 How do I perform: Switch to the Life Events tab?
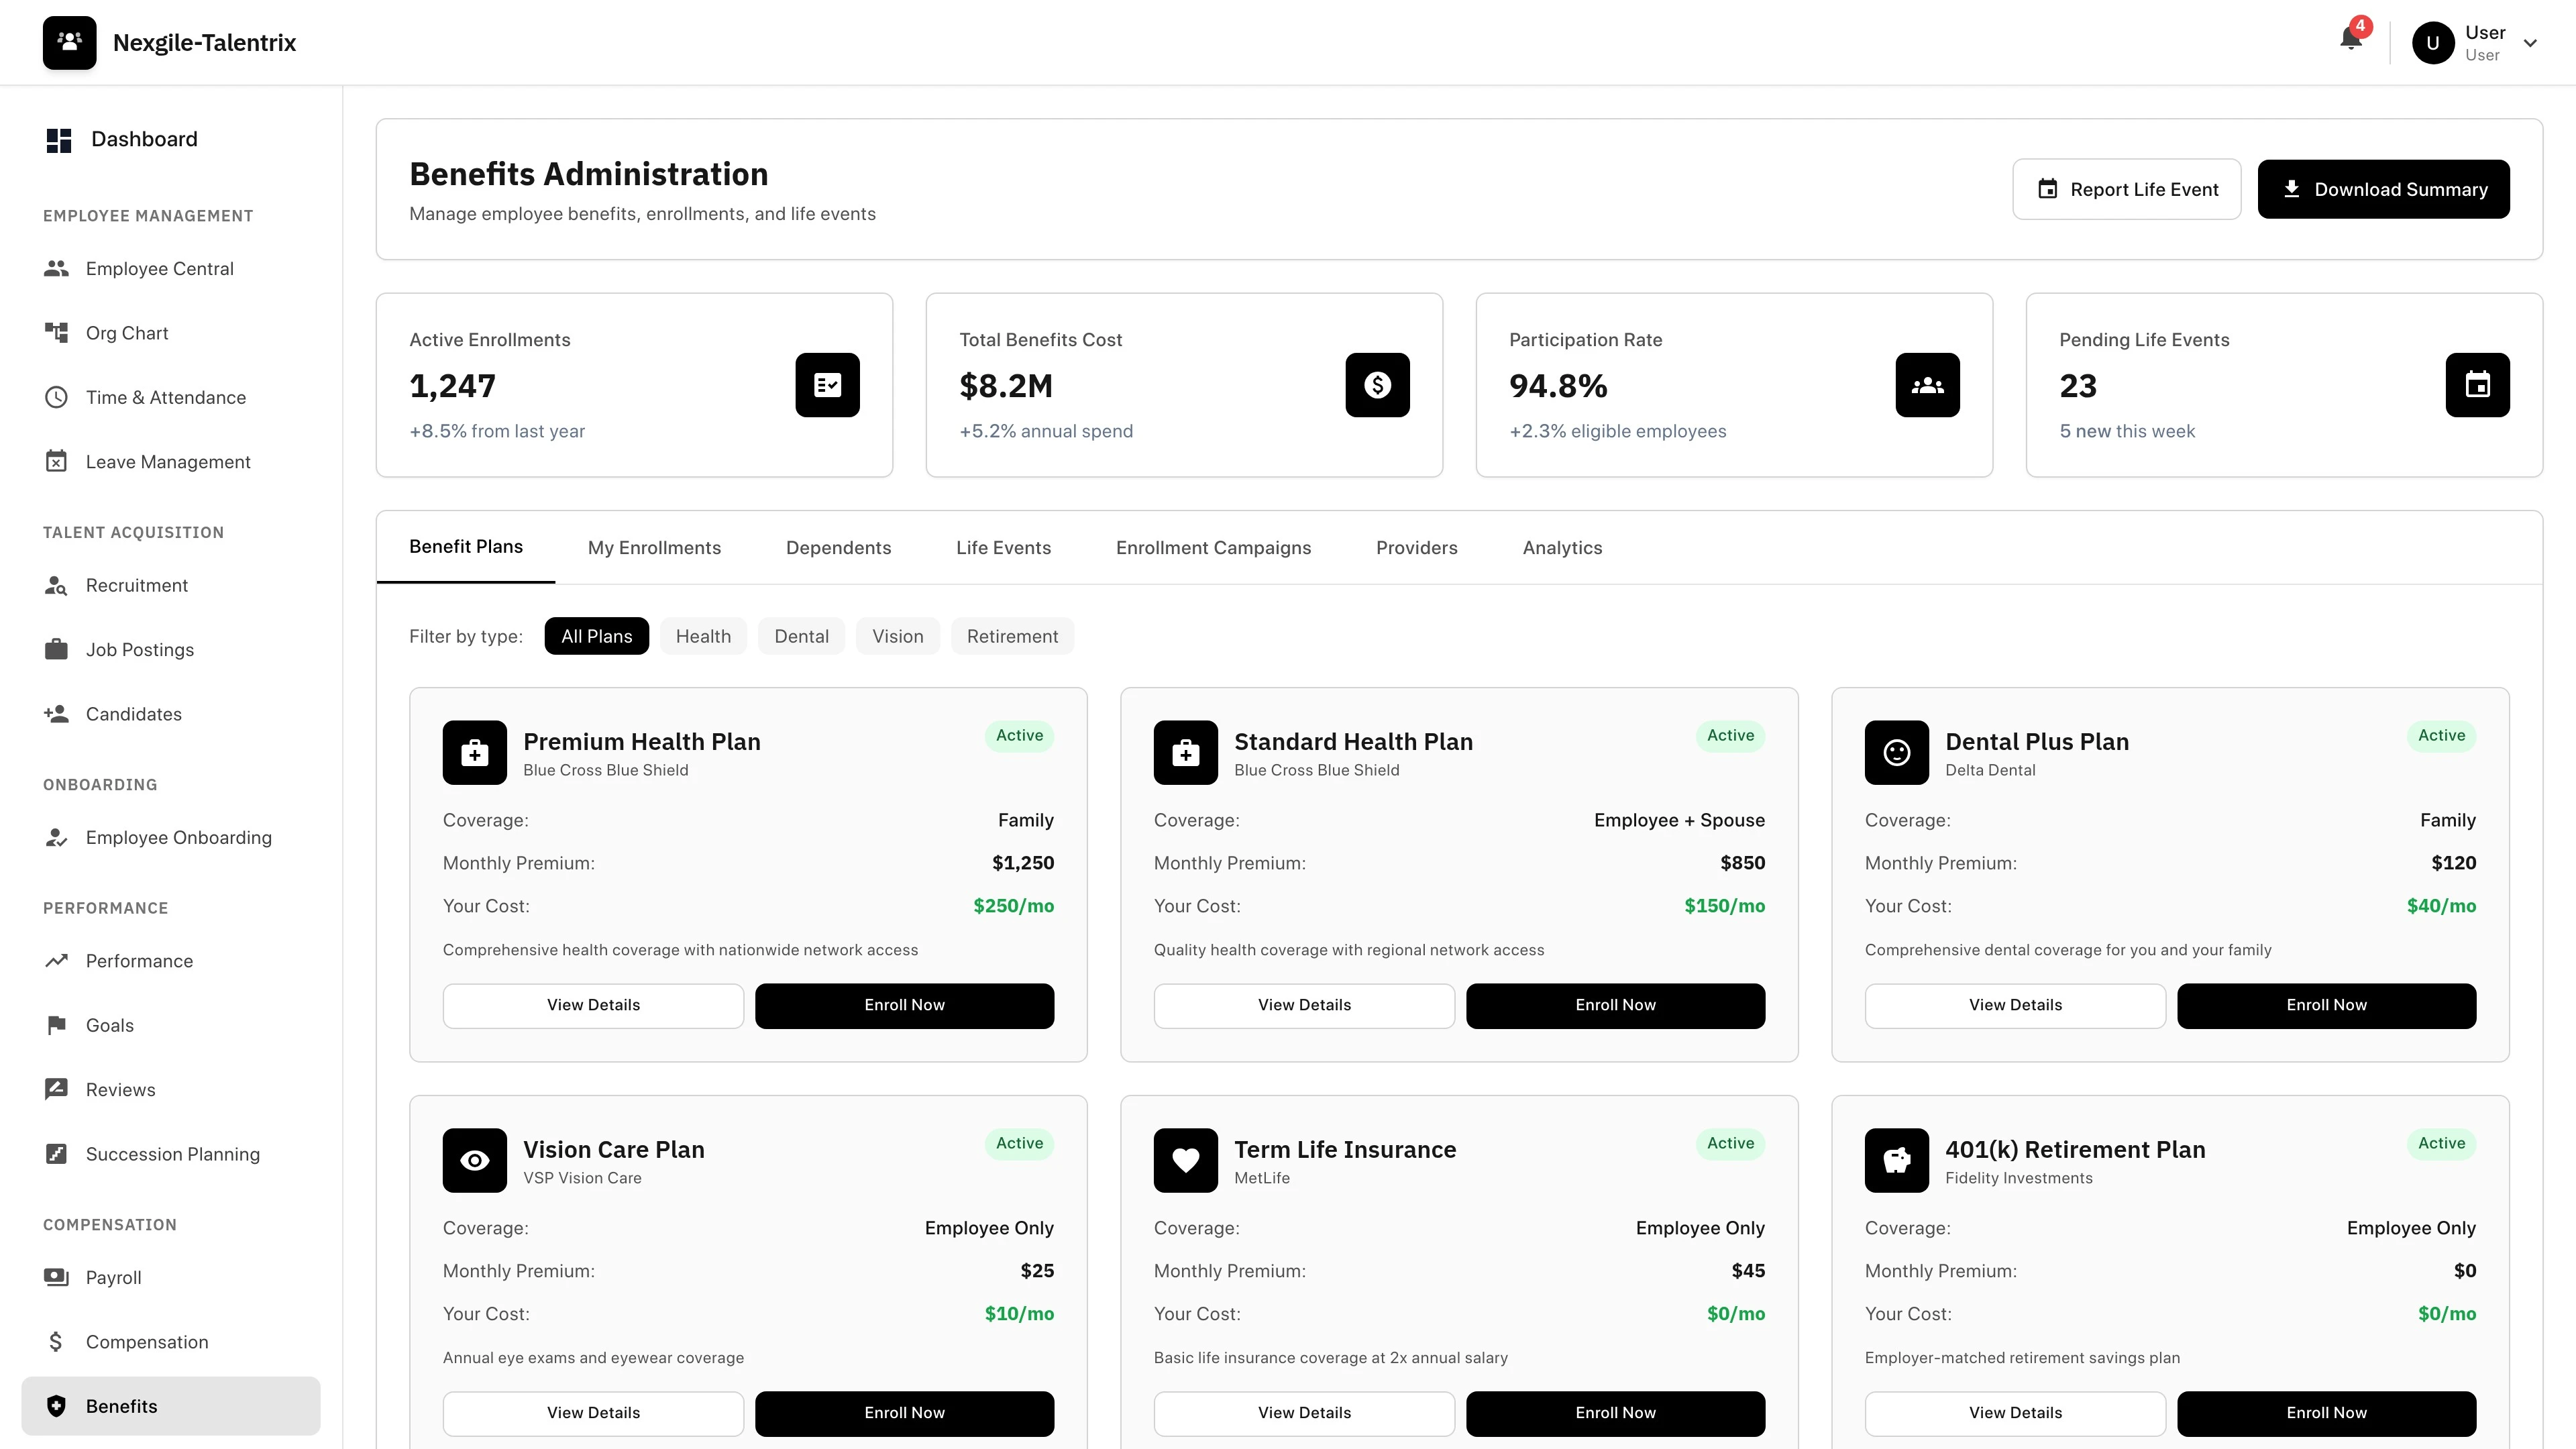[x=1003, y=547]
